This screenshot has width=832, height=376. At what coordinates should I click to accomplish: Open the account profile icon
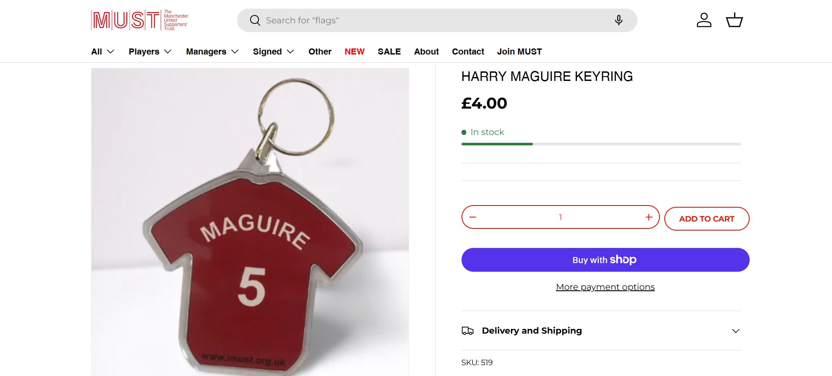(x=704, y=20)
